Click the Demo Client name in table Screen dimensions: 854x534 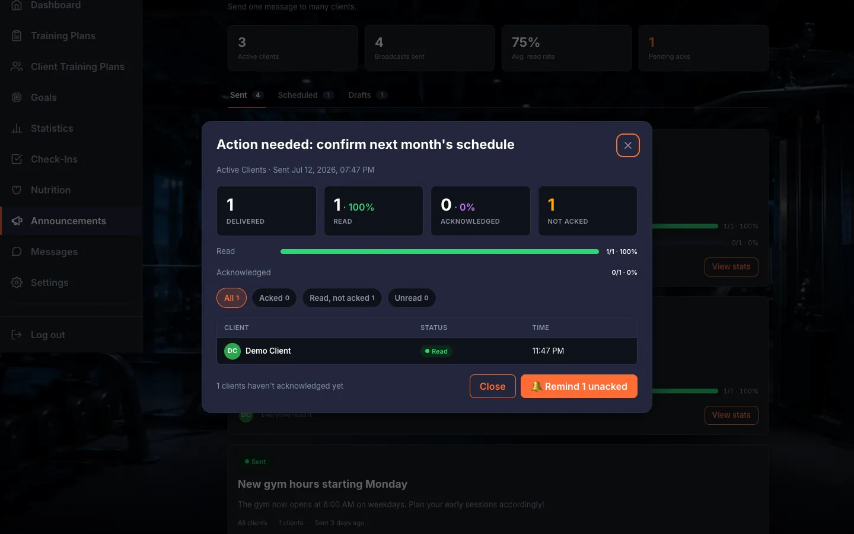(x=268, y=351)
